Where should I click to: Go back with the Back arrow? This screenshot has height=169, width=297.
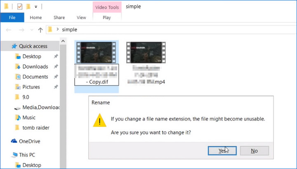9,30
